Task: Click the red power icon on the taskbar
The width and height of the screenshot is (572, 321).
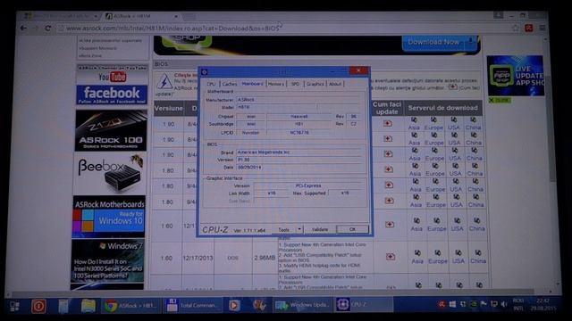Action: pos(38,306)
